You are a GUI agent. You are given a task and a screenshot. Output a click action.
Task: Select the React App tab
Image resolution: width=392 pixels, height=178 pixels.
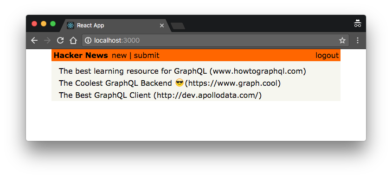116,25
